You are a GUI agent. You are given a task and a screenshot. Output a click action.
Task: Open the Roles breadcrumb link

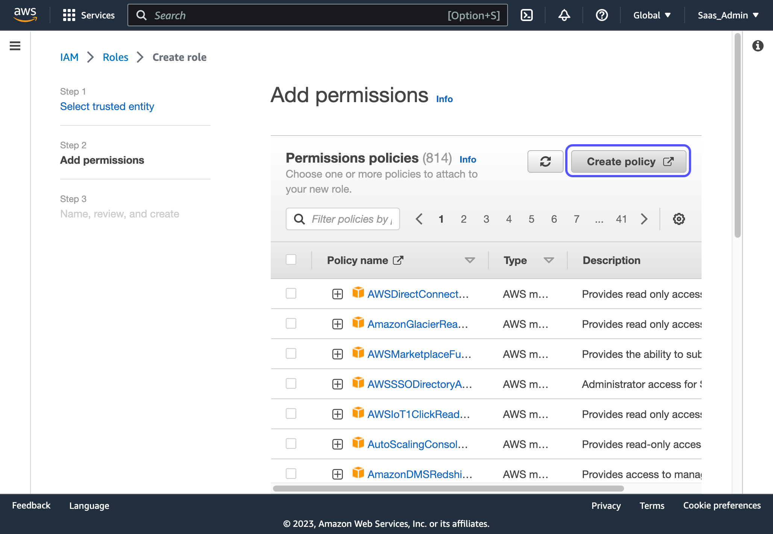click(x=115, y=57)
